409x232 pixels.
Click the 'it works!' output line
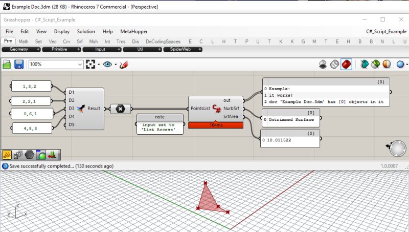281,95
